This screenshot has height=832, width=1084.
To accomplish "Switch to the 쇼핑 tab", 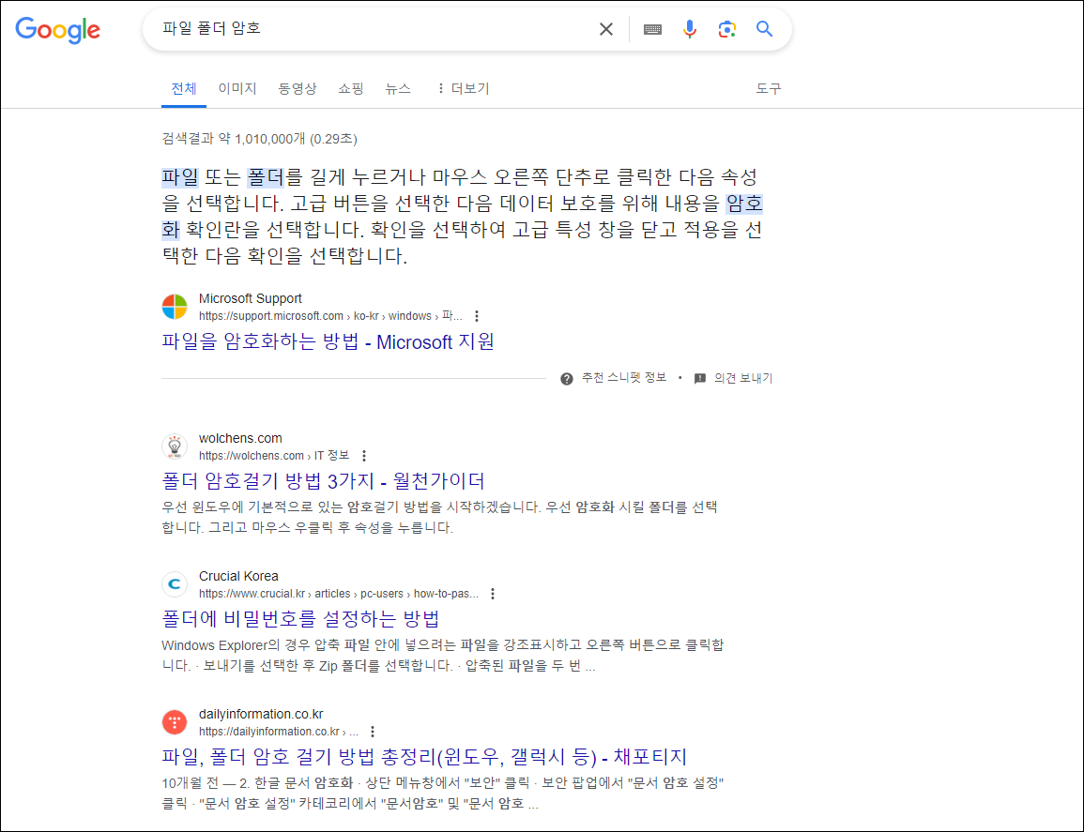I will tap(350, 88).
